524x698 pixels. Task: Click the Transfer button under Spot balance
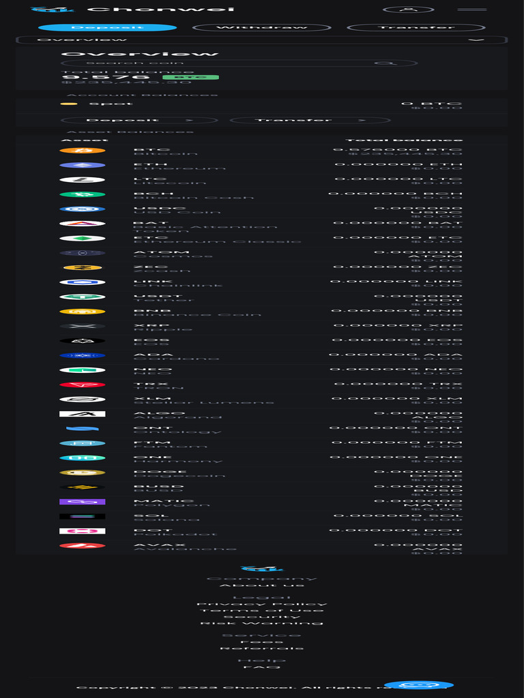(x=310, y=120)
